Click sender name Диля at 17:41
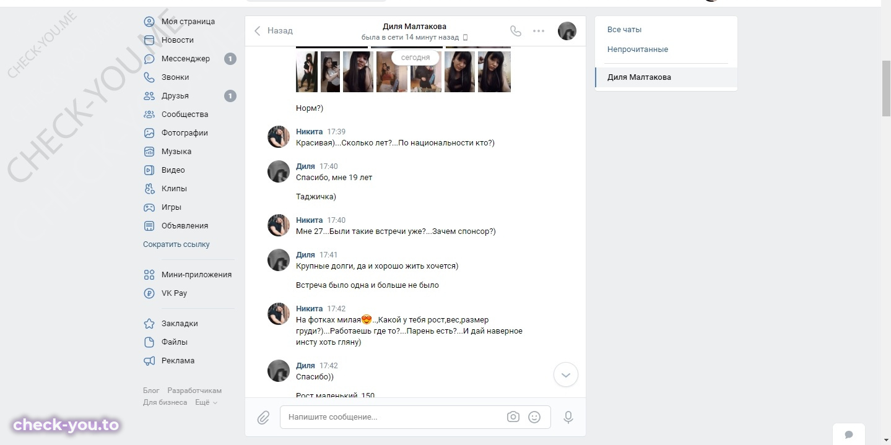Image resolution: width=891 pixels, height=445 pixels. [x=305, y=255]
